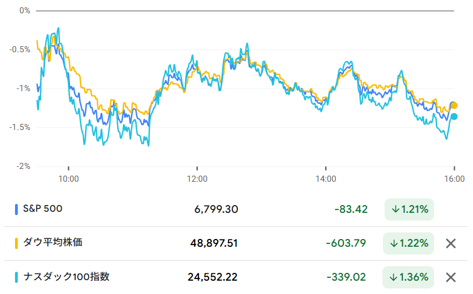
Task: Click the ダウ平均株価 yellow color marker
Action: [x=17, y=243]
